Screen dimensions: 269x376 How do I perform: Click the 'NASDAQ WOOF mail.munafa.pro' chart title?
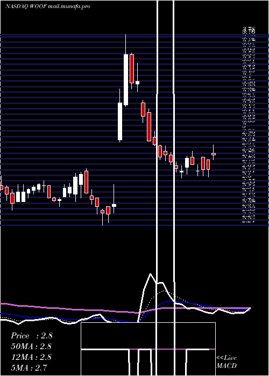click(48, 6)
